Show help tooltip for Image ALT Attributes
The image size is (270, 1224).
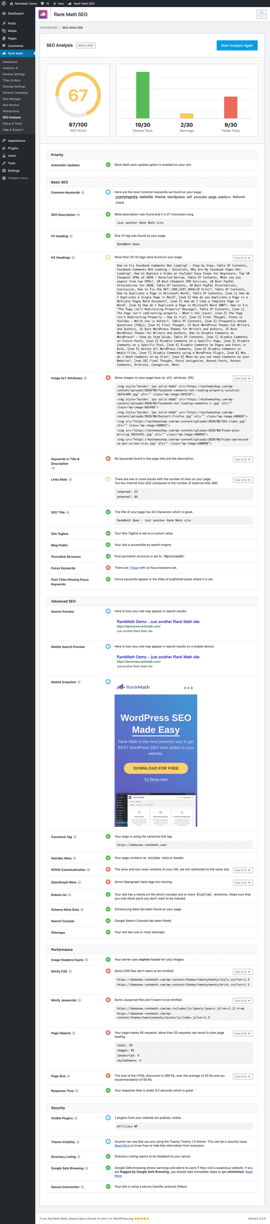(x=86, y=378)
